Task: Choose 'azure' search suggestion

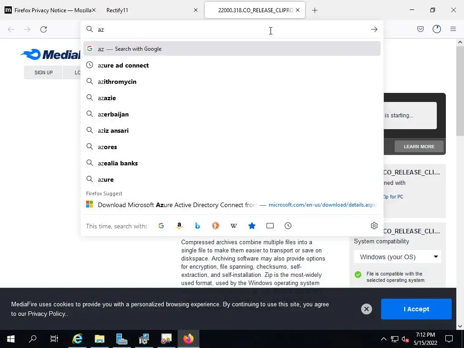Action: [232, 179]
